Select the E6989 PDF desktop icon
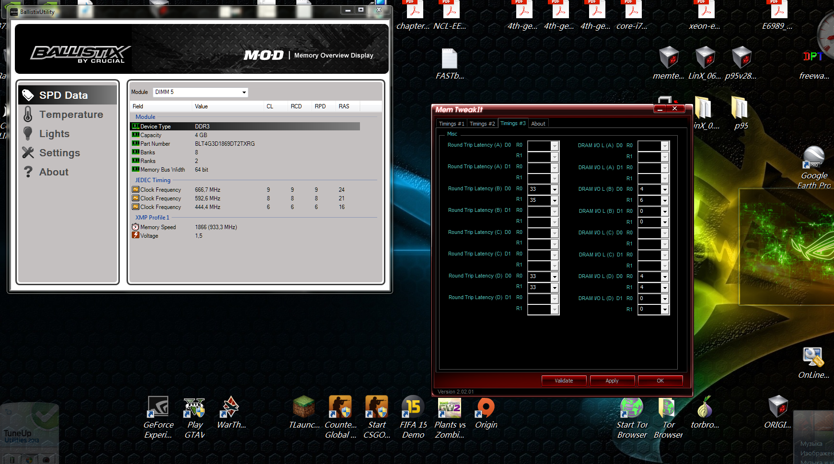The width and height of the screenshot is (834, 464). (x=777, y=16)
